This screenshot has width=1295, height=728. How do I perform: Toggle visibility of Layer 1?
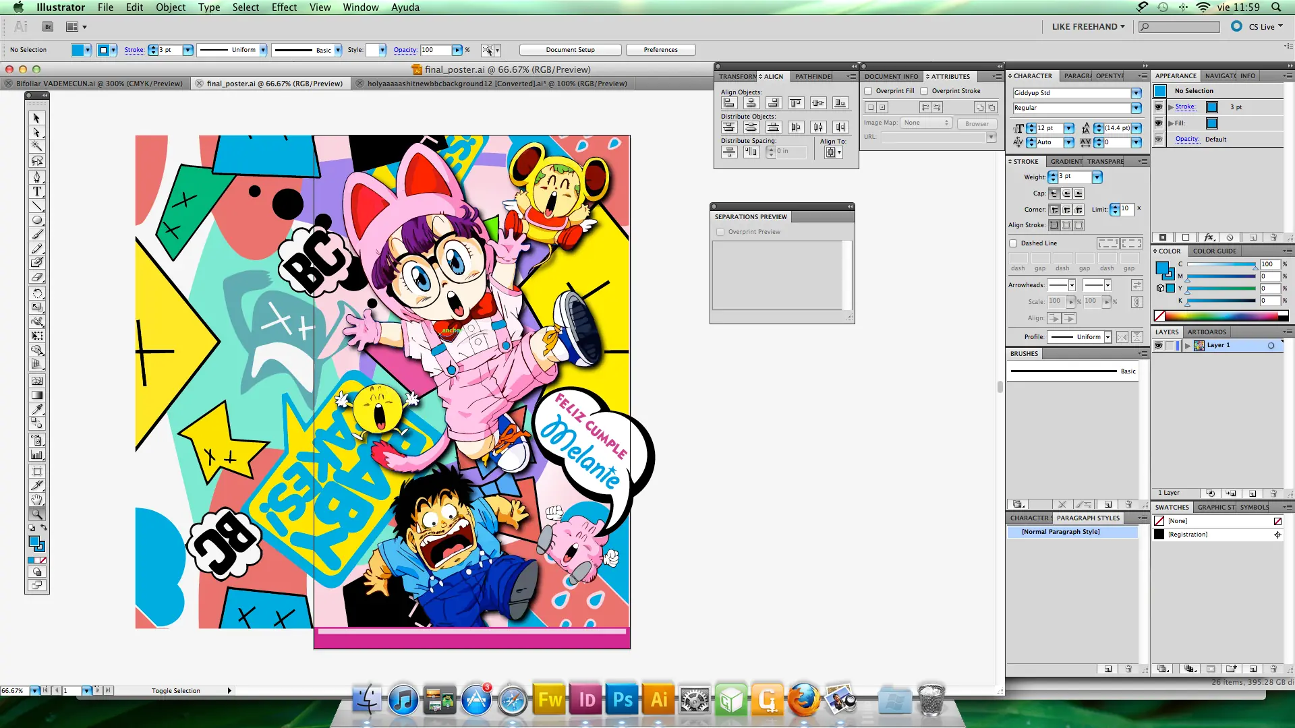[x=1159, y=345]
